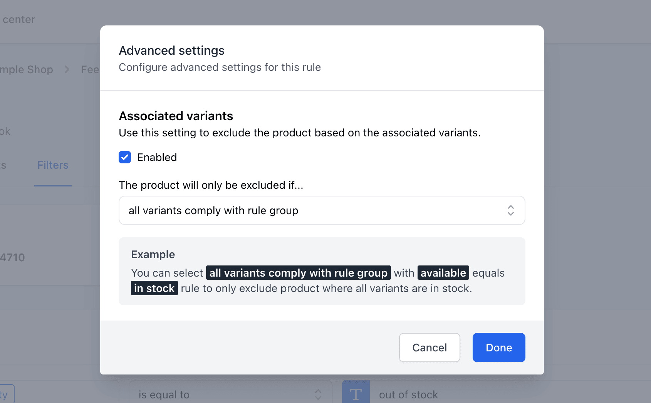Viewport: 651px width, 403px height.
Task: Click the shop name breadcrumb link
Action: point(27,69)
